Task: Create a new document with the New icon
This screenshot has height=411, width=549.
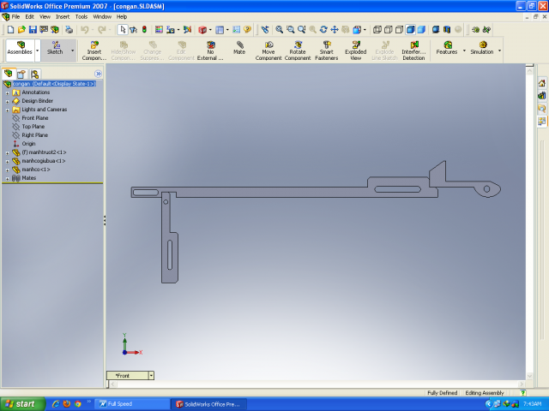Action: pyautogui.click(x=10, y=30)
